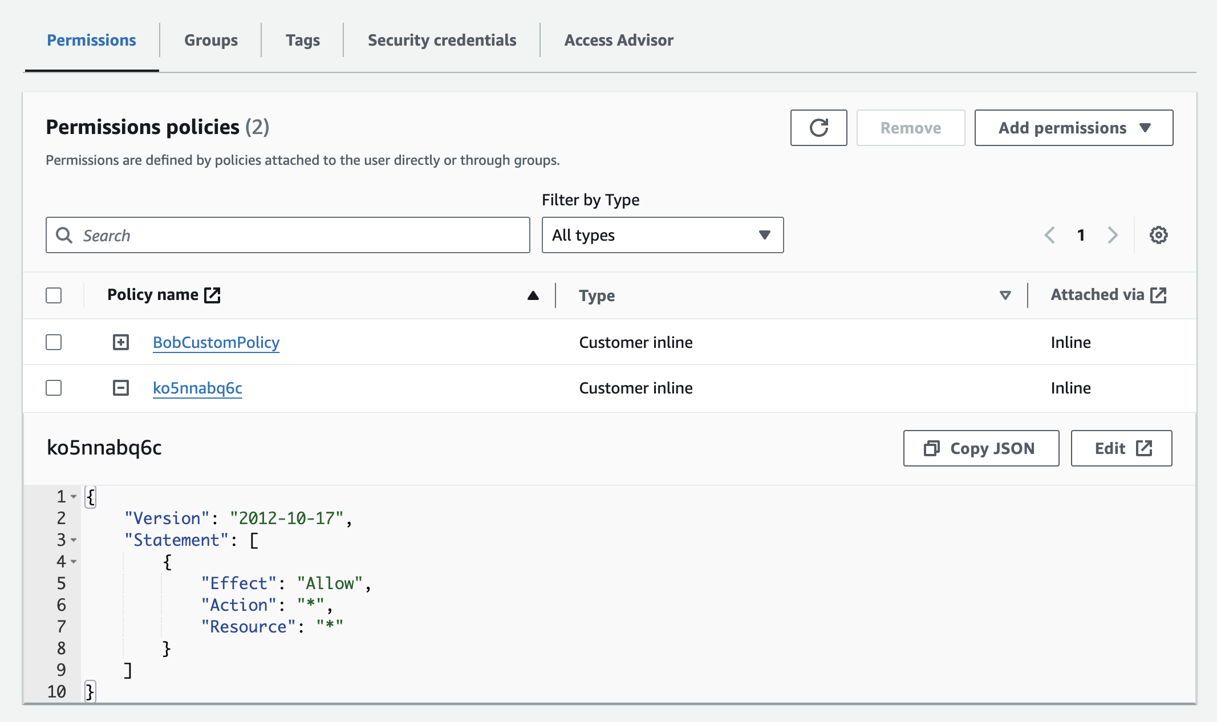This screenshot has width=1217, height=722.
Task: Click the external link icon beside Policy name
Action: [x=212, y=295]
